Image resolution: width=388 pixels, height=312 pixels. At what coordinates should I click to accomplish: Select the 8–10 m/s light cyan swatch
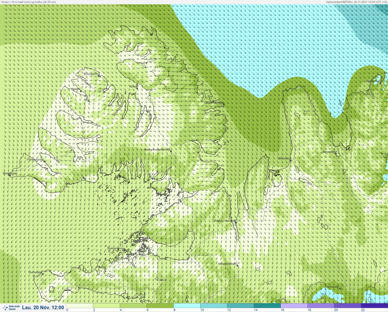(x=187, y=306)
